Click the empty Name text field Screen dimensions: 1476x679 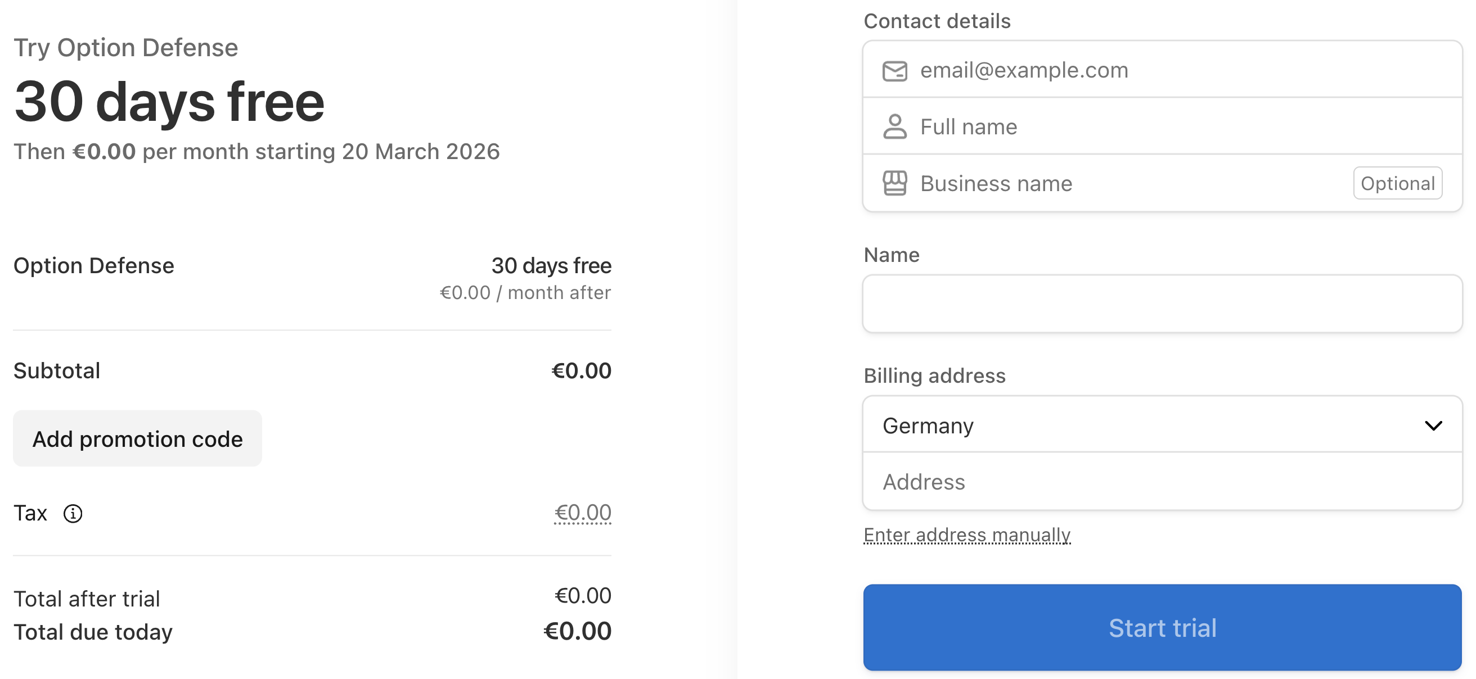point(1162,304)
